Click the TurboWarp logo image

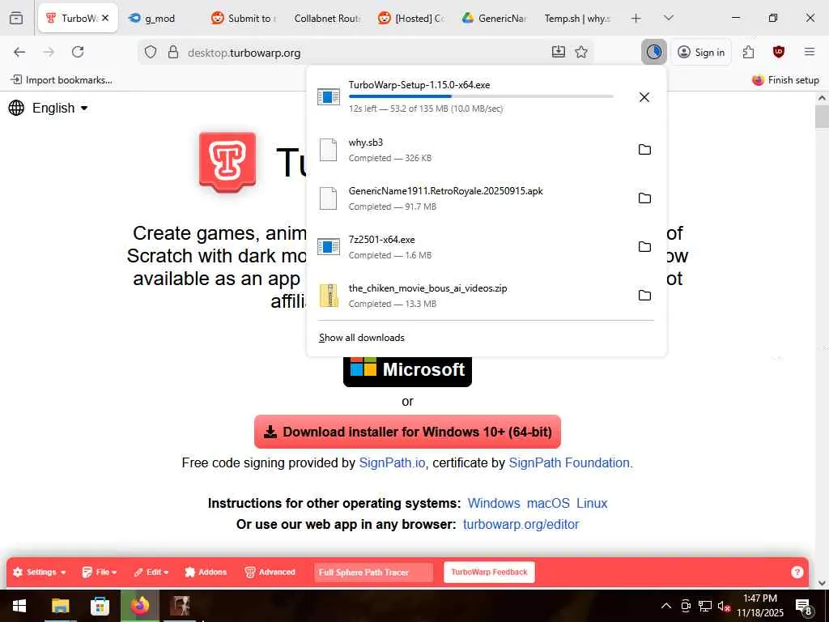227,162
